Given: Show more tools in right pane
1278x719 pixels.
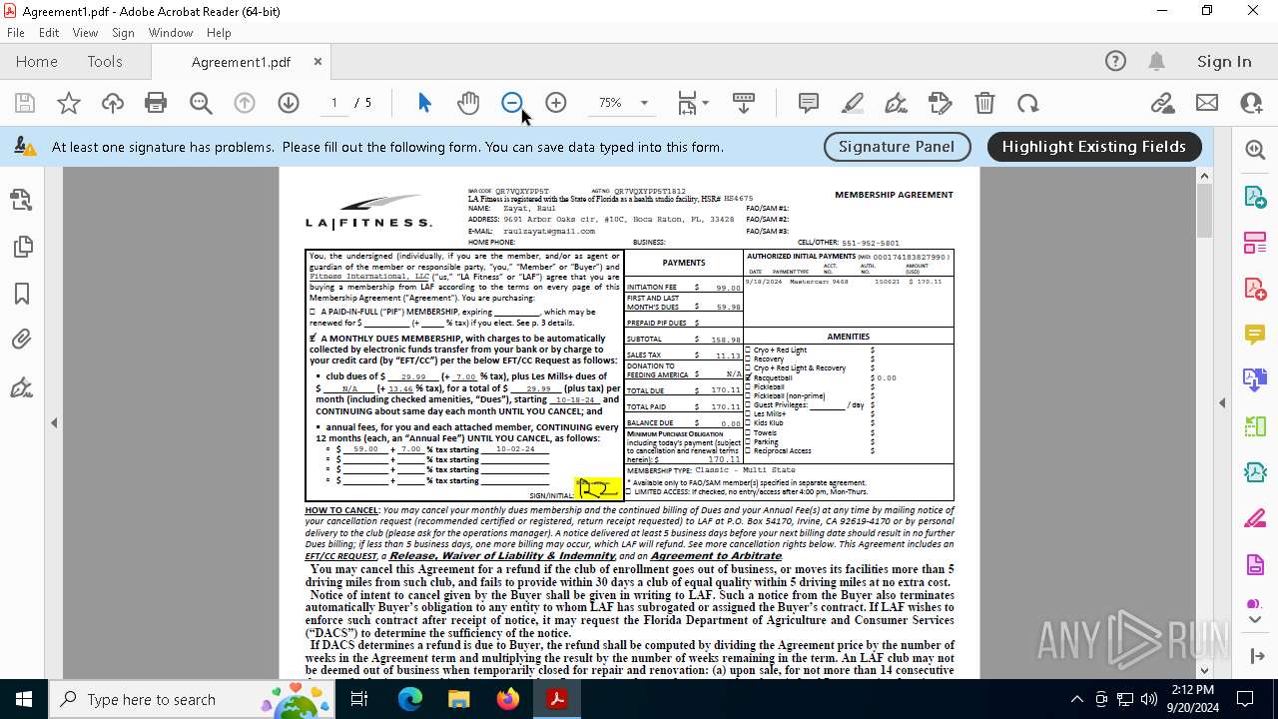Looking at the screenshot, I should [1255, 619].
